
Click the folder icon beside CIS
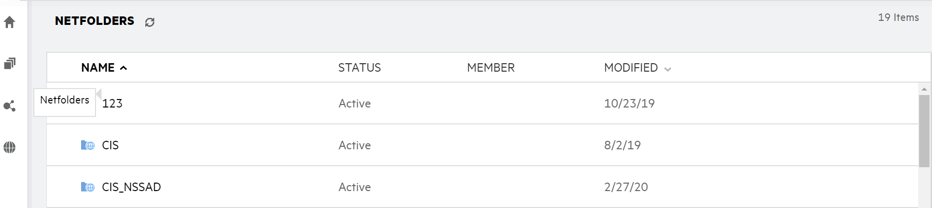[x=88, y=145]
